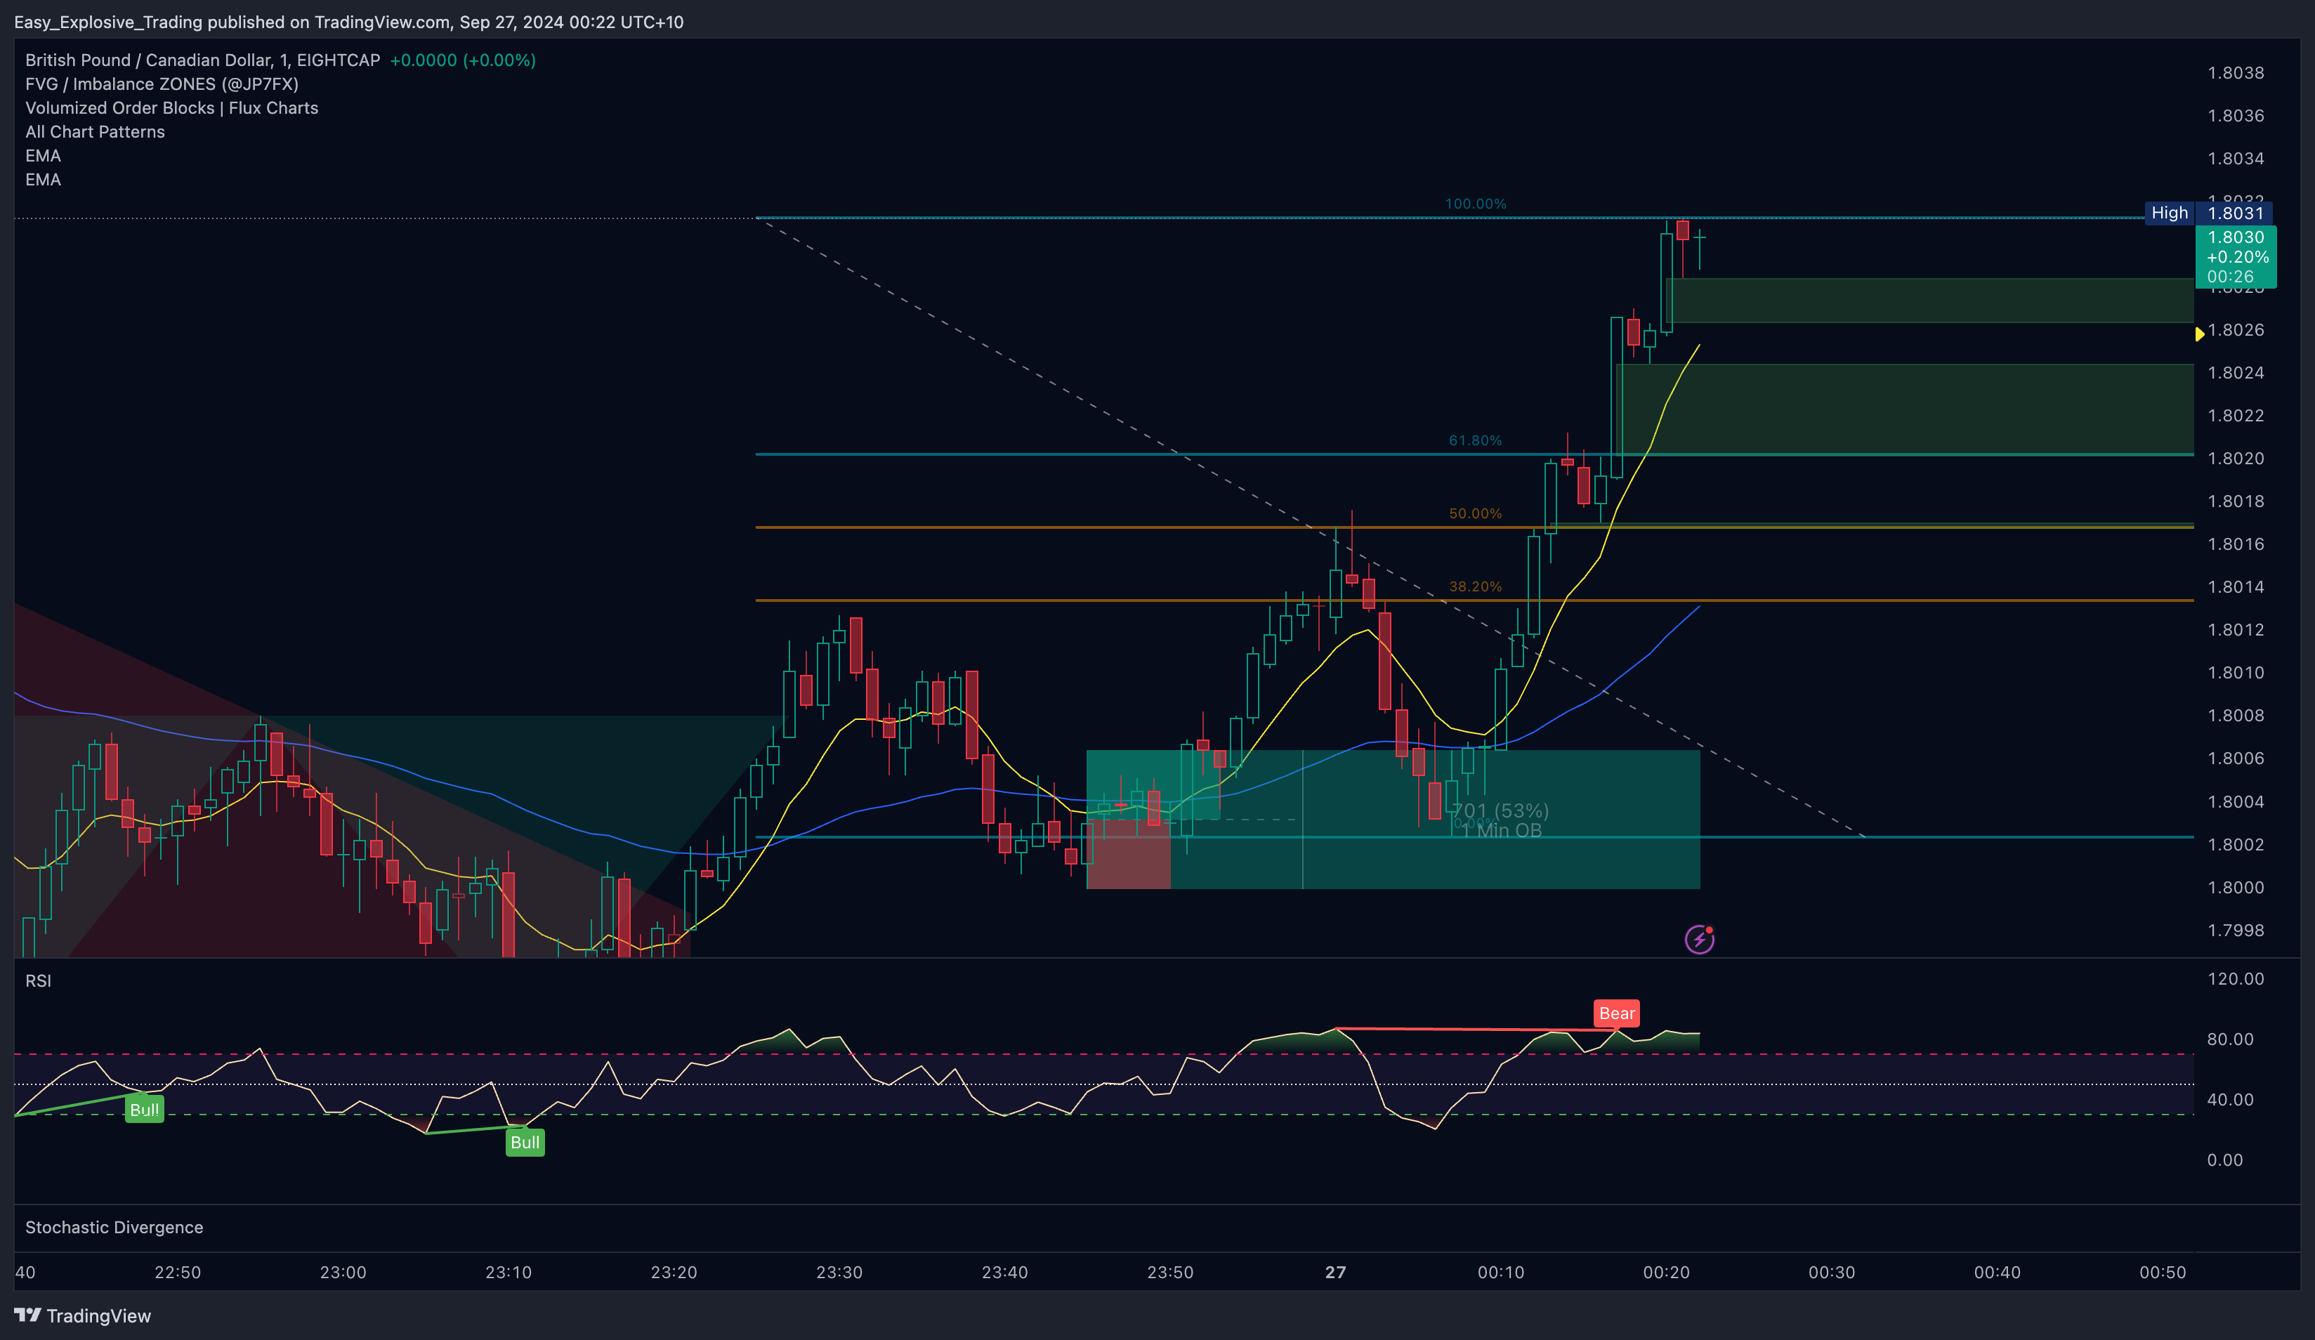Click the yellow price marker arrow near 1.8026

(x=2199, y=334)
